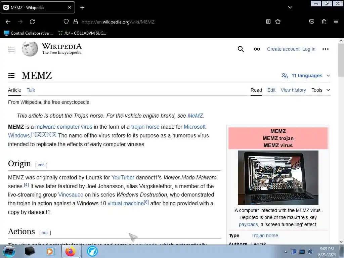The height and width of the screenshot is (258, 344).
Task: Click citation reference [1]
Action: point(34,134)
